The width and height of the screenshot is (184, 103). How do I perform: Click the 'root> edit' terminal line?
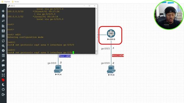[x=14, y=35]
